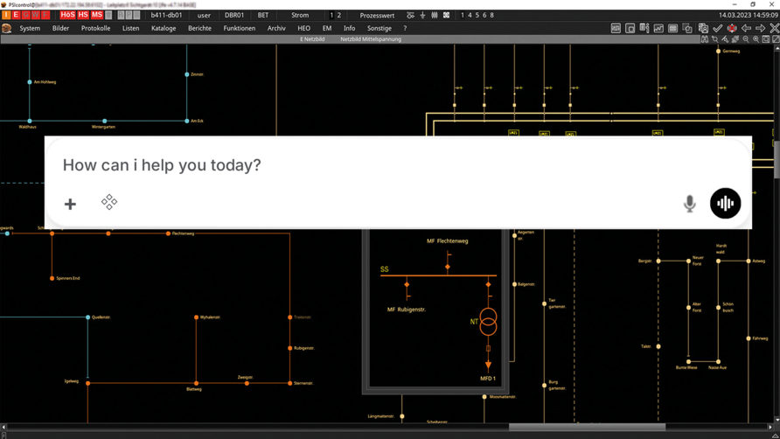The width and height of the screenshot is (780, 439).
Task: Open the Protokolle menu
Action: (x=95, y=28)
